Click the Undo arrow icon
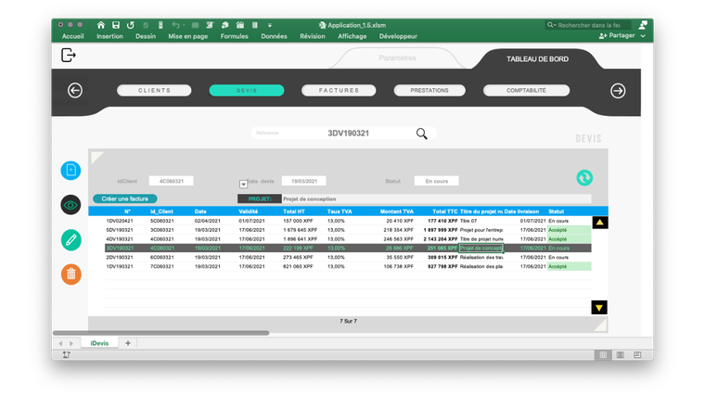The height and width of the screenshot is (396, 705). [x=176, y=25]
